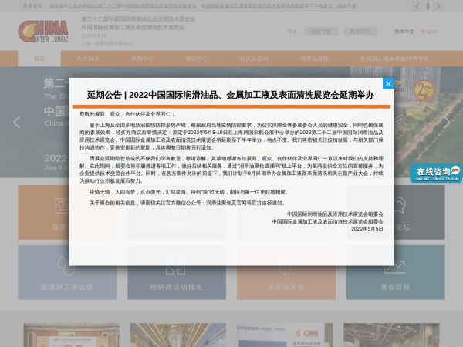Open the 金属加工液会议 tile
This screenshot has height=347, width=463.
(x=67, y=272)
